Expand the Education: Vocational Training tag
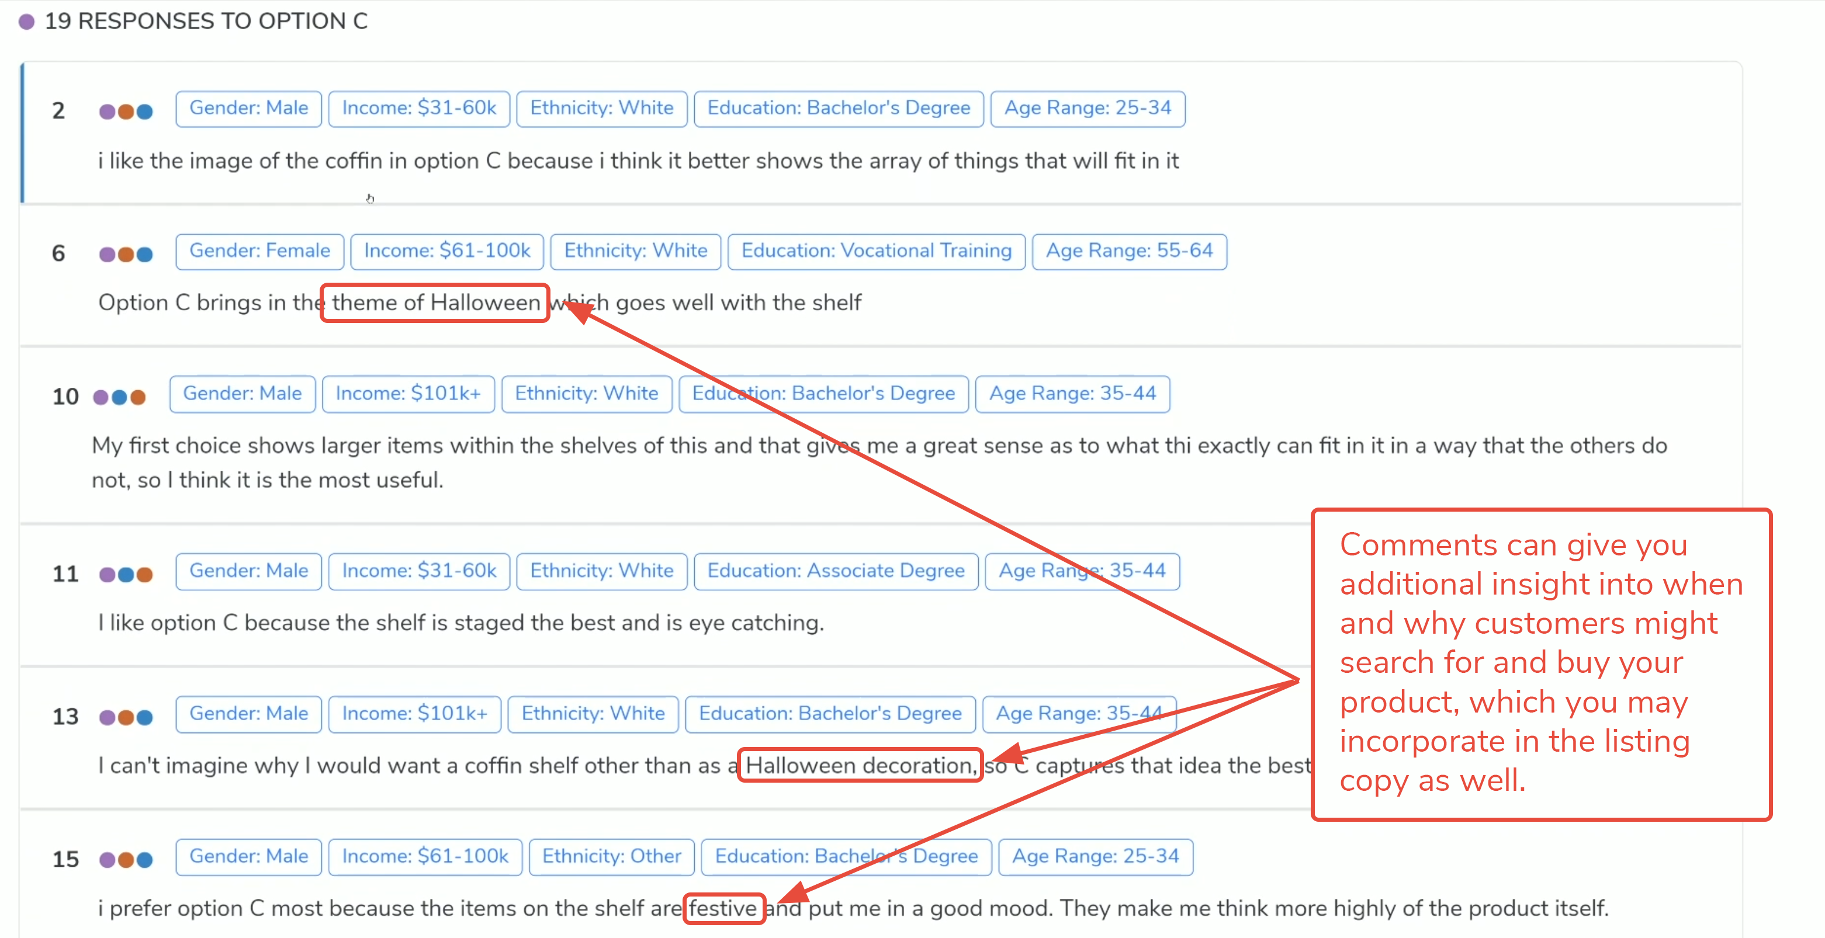1825x938 pixels. (875, 251)
